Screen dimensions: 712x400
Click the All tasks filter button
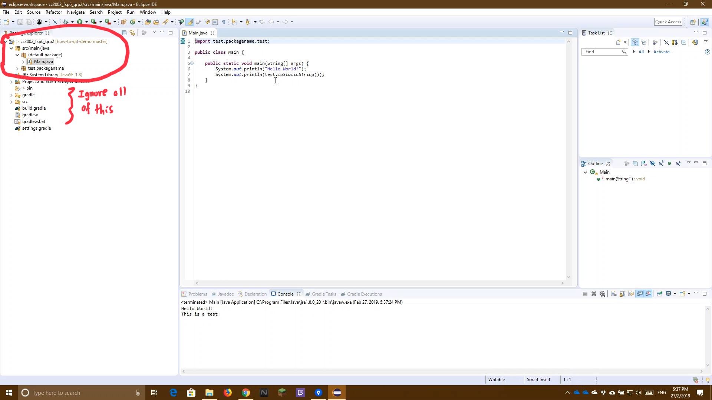pyautogui.click(x=641, y=51)
